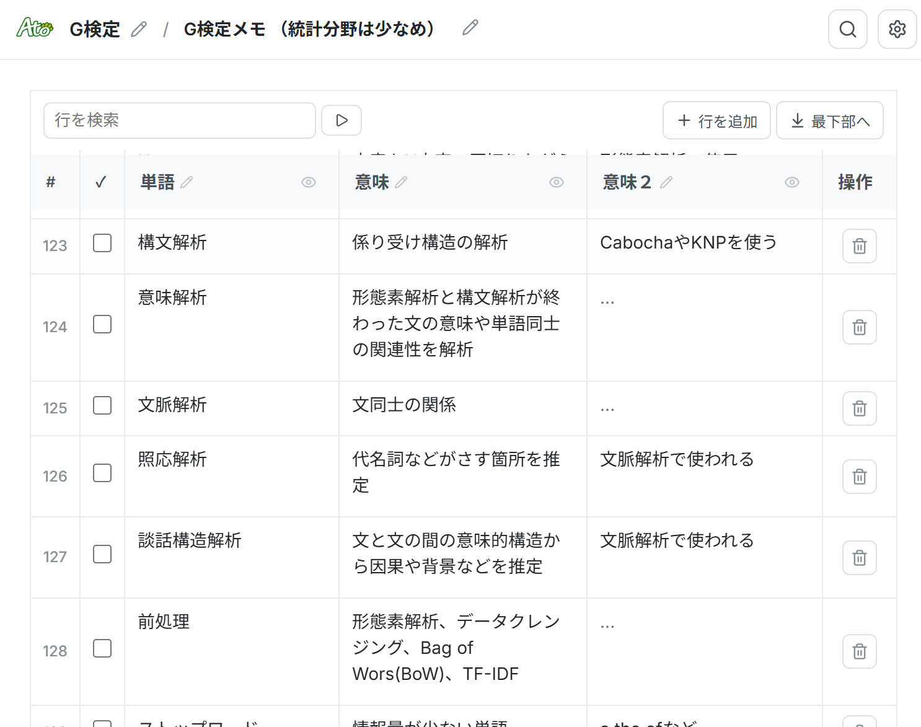The height and width of the screenshot is (727, 921).
Task: Click the Bag of Wors(BoW) meaning cell
Action: [x=463, y=651]
